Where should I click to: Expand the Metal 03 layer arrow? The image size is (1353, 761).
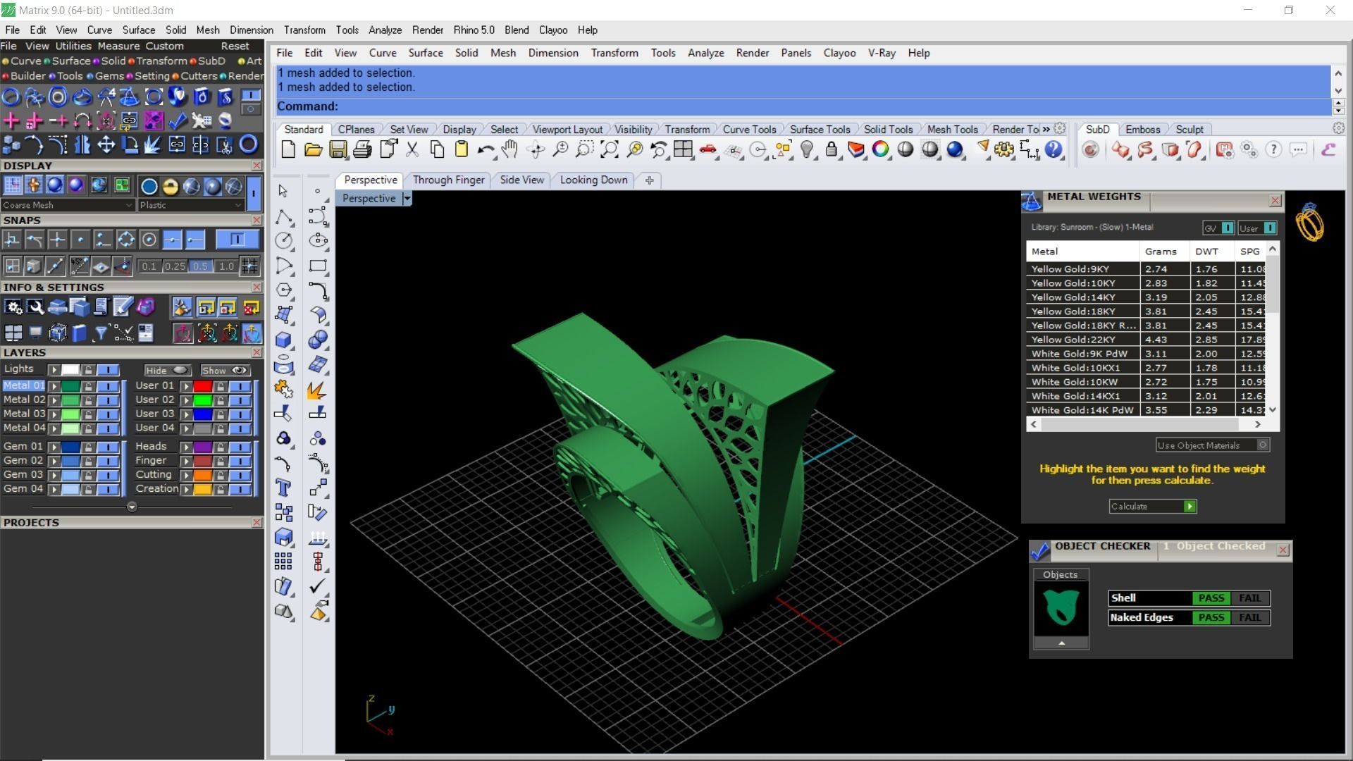point(54,414)
